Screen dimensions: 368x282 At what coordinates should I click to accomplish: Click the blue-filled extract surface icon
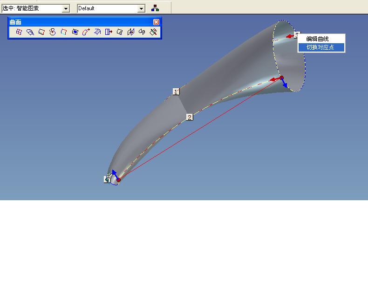click(x=75, y=32)
